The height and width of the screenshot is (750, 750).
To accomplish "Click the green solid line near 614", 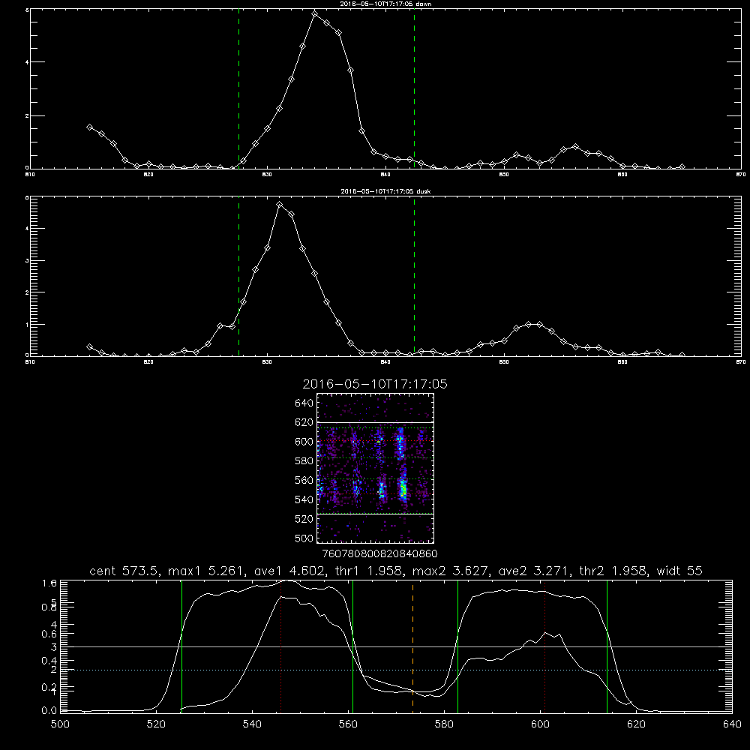I will tap(607, 646).
